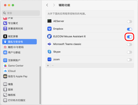
Task: Click the iCloud cloud icon
Action: click(x=5, y=71)
